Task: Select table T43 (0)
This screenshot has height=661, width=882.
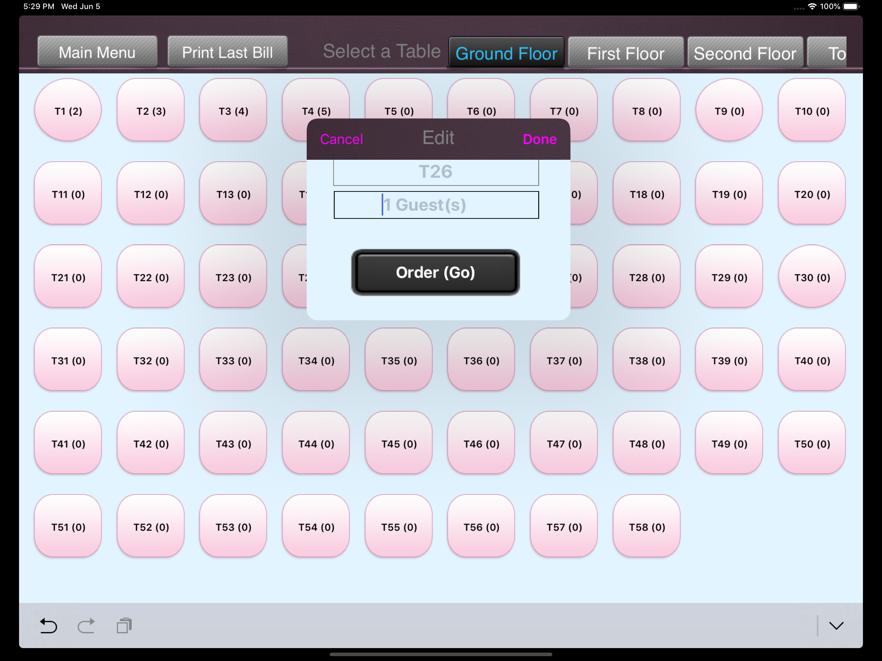Action: 233,442
